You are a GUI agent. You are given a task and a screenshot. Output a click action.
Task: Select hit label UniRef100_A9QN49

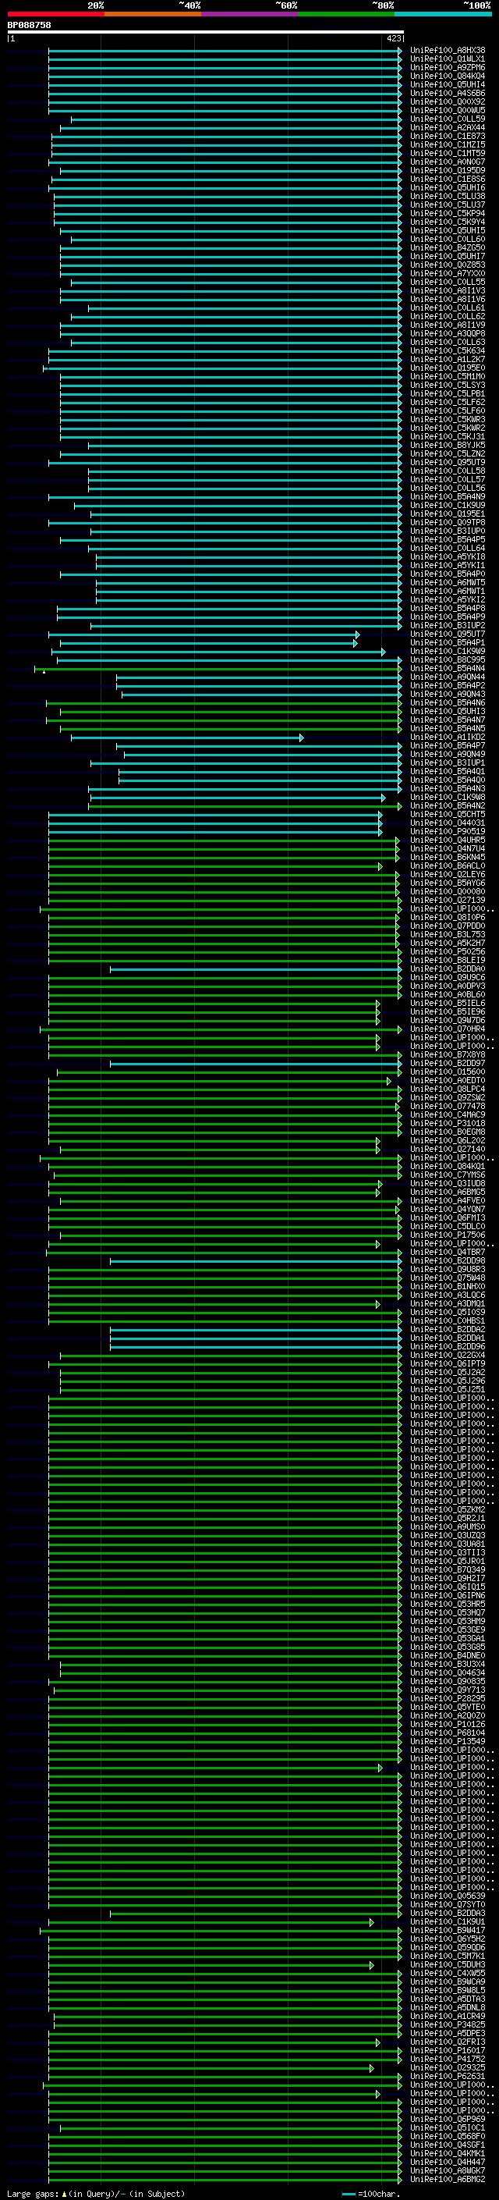(x=448, y=754)
